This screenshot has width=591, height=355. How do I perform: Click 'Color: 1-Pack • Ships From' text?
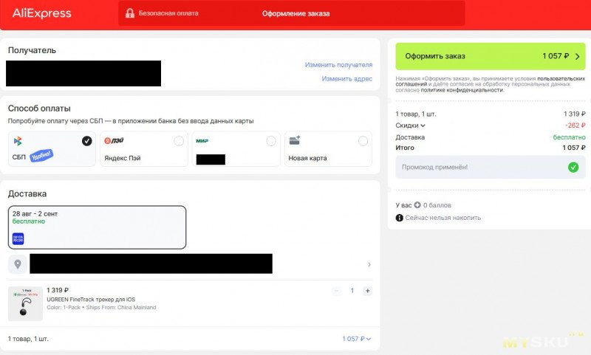pos(101,308)
